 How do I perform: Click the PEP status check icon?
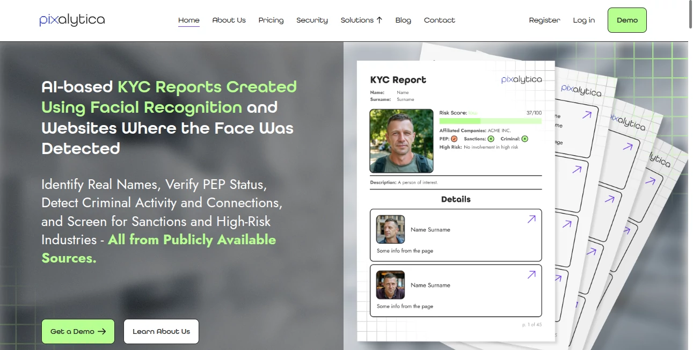point(454,139)
